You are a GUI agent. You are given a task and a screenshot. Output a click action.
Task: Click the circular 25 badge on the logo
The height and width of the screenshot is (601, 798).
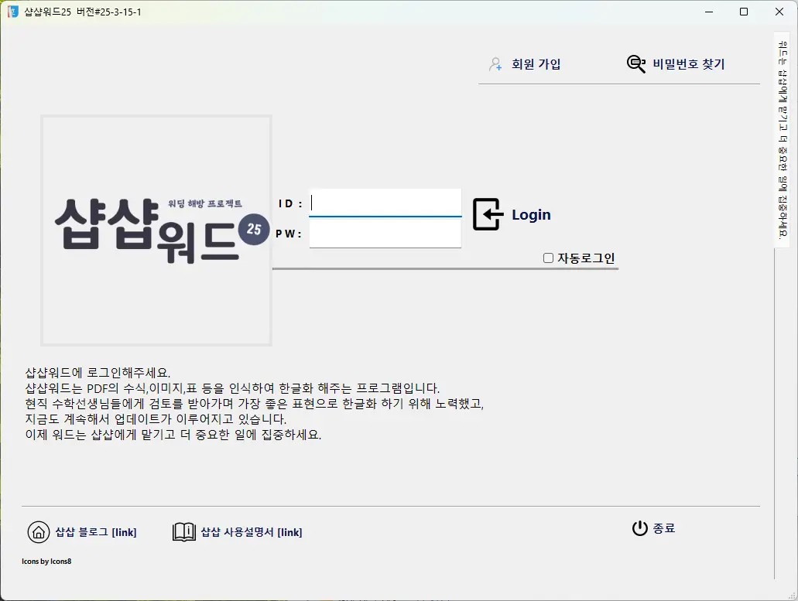(x=253, y=230)
